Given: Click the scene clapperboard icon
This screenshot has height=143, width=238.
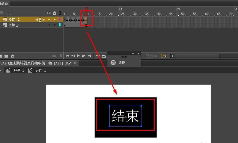Looking at the screenshot, I should pos(8,70).
